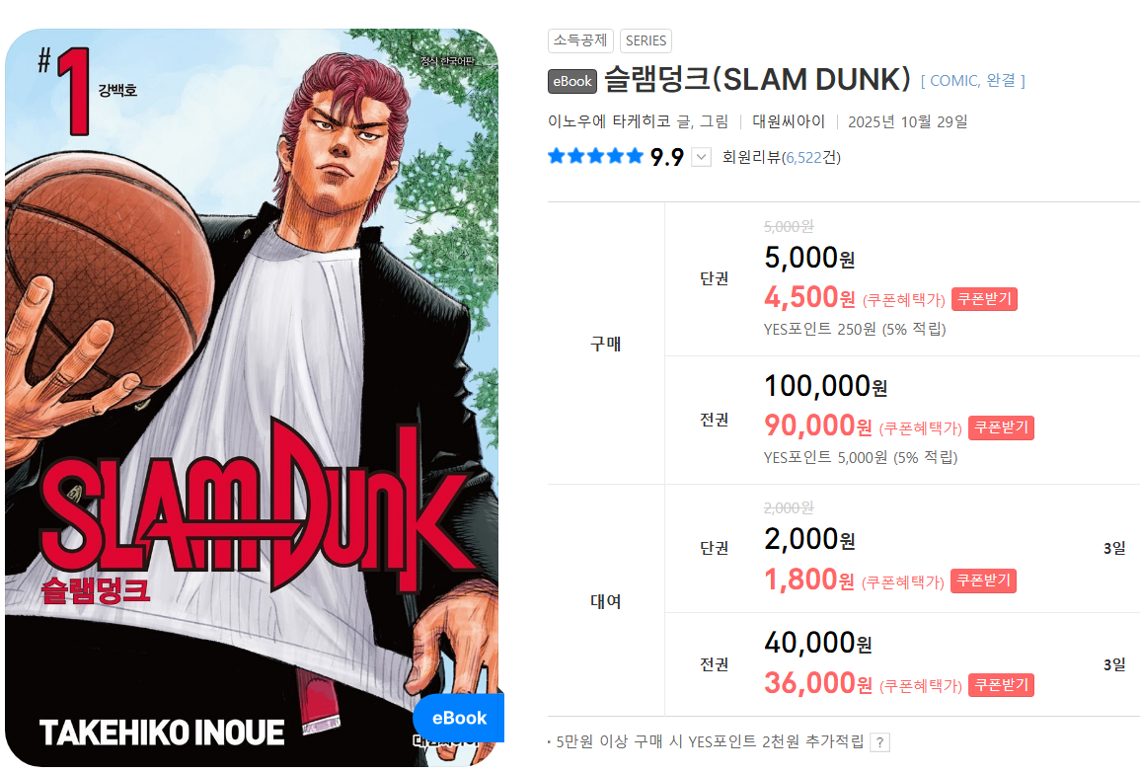Click the blue star rating icons
This screenshot has height=773, width=1140.
click(595, 156)
